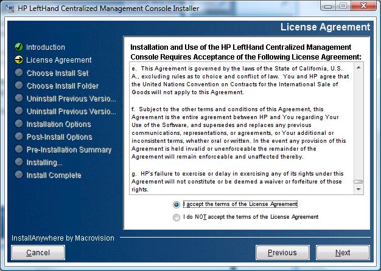Return to the Previous installer step

click(x=282, y=253)
